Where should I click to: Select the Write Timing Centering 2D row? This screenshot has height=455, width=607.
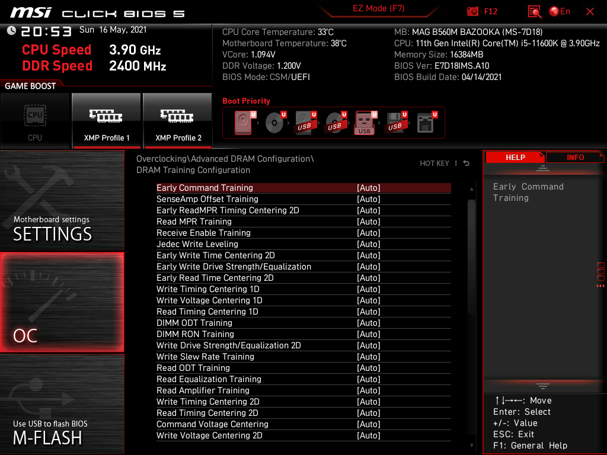point(303,402)
